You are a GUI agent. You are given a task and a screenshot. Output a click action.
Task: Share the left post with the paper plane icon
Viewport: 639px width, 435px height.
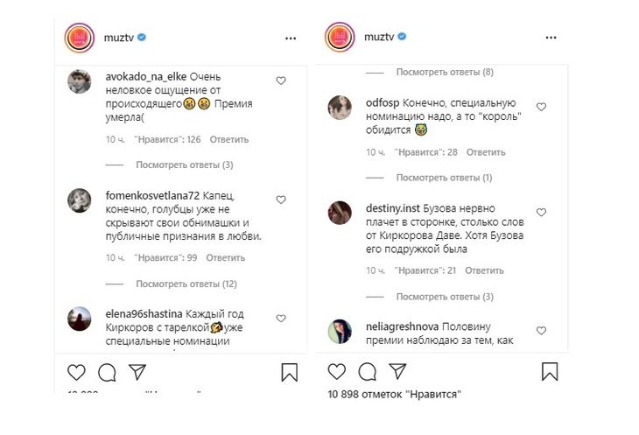pyautogui.click(x=137, y=372)
